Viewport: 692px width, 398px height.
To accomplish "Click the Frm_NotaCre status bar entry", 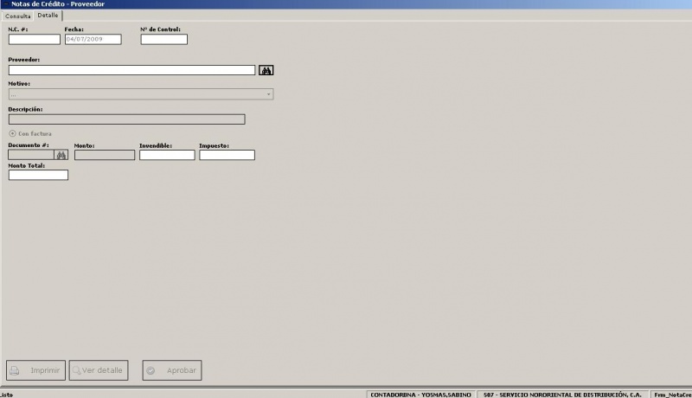I will click(x=672, y=395).
